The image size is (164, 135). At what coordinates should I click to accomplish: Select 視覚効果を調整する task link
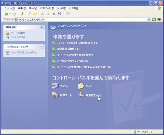67,49
